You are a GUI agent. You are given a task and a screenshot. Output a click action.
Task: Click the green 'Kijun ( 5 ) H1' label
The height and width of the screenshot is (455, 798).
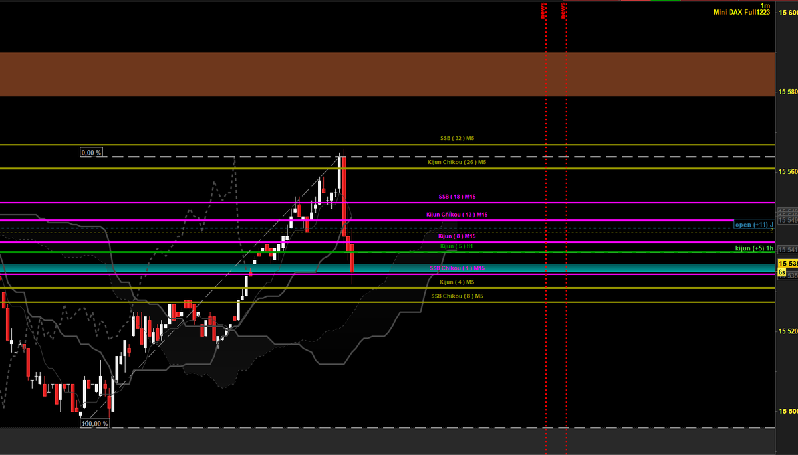coord(457,246)
